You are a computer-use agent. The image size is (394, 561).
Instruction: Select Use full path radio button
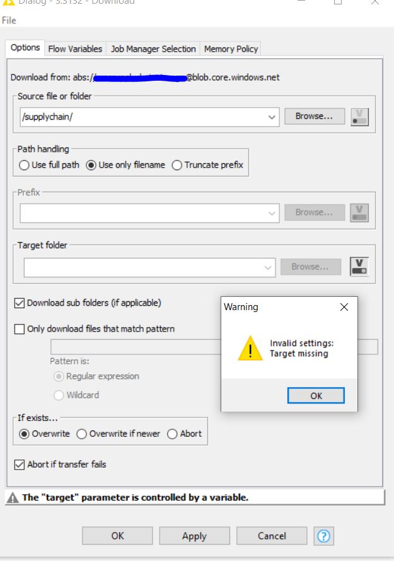pyautogui.click(x=24, y=165)
